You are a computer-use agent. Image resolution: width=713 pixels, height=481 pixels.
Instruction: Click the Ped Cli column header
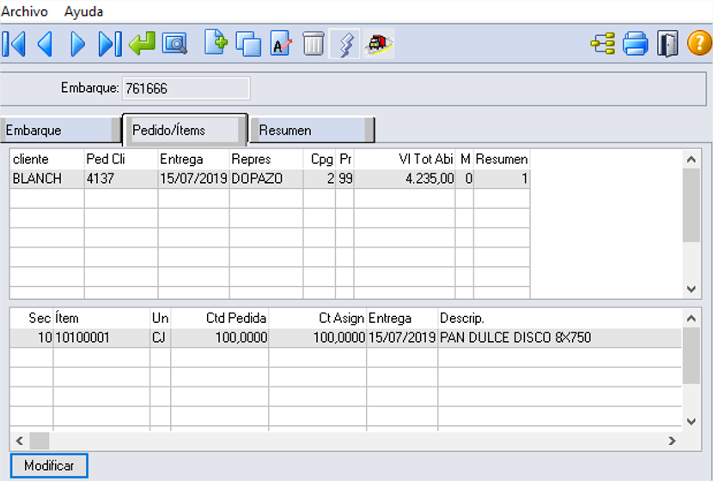point(121,159)
